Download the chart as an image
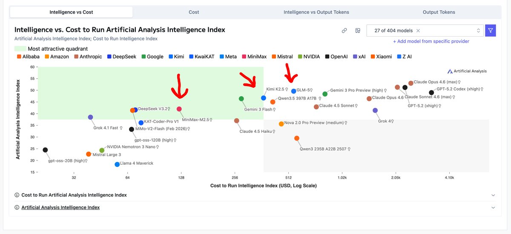 358,31
